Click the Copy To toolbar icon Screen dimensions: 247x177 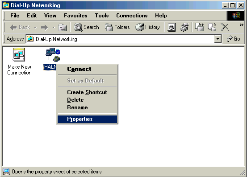coord(212,27)
